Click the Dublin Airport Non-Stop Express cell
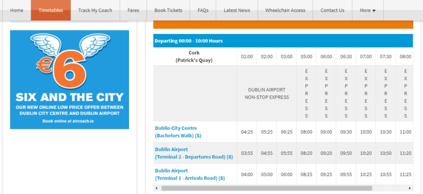Image resolution: width=423 pixels, height=194 pixels. (267, 93)
